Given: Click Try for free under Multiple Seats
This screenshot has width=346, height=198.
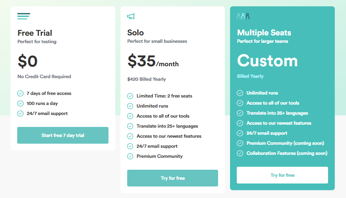Looking at the screenshot, I should pyautogui.click(x=282, y=175).
